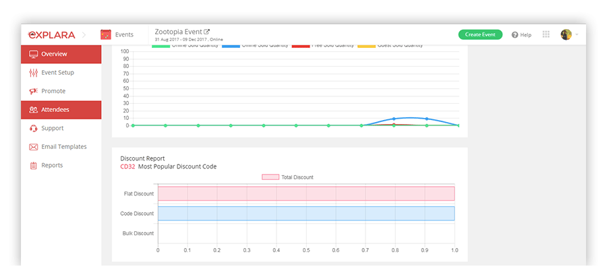The image size is (607, 273).
Task: Click the Event Setup sliders icon
Action: [x=33, y=72]
